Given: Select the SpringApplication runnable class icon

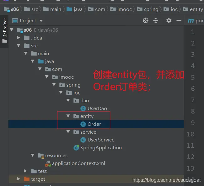Looking at the screenshot, I should point(76,148).
